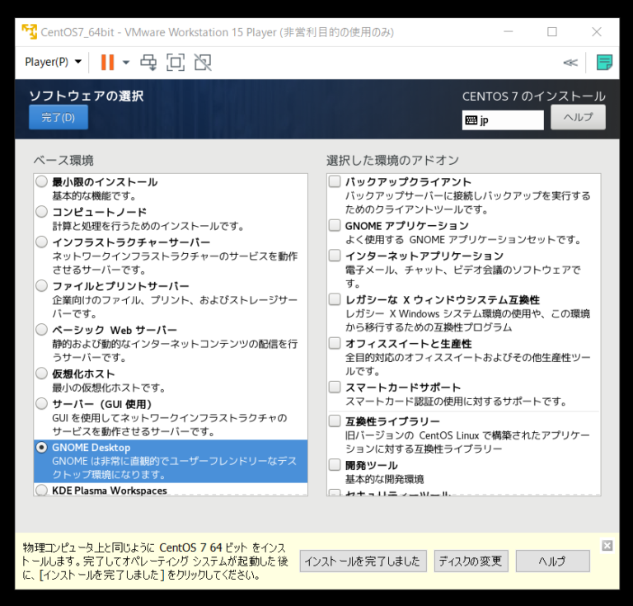Enter full screen mode via toolbar icon

click(176, 62)
